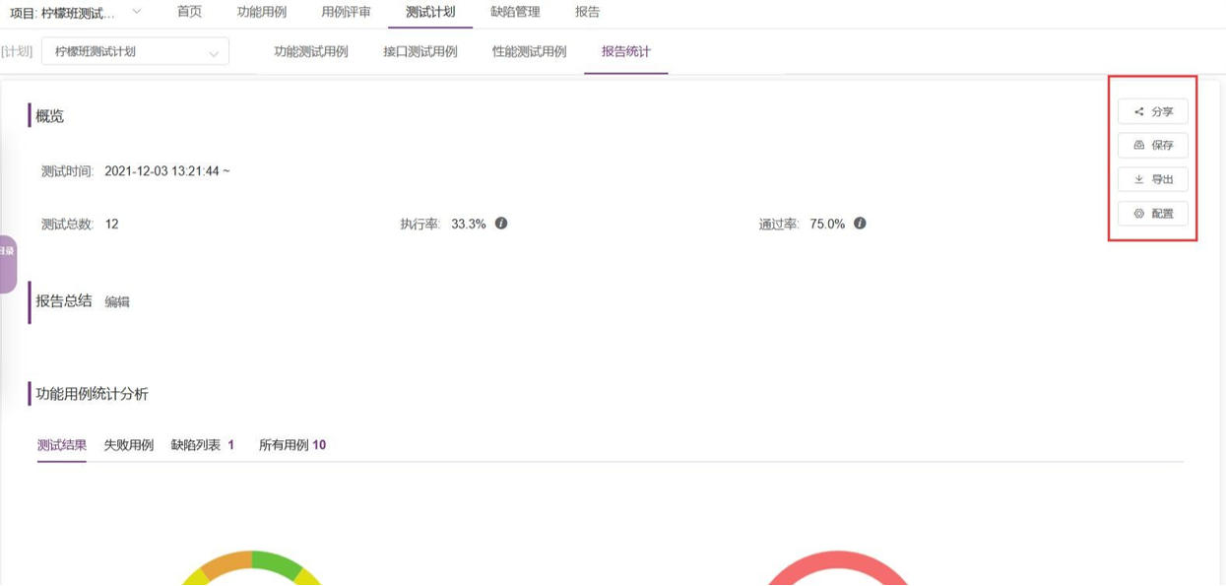The width and height of the screenshot is (1226, 586).
Task: Click the info icon beside 执行率 33.3%
Action: 503,224
